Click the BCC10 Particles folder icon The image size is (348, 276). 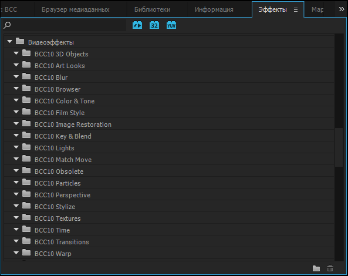point(26,182)
